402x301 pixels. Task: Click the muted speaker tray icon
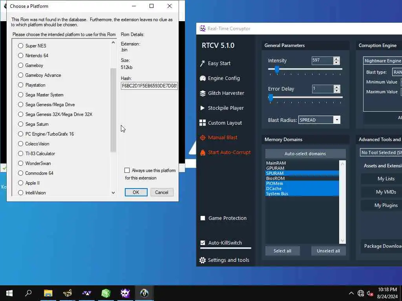(x=370, y=293)
